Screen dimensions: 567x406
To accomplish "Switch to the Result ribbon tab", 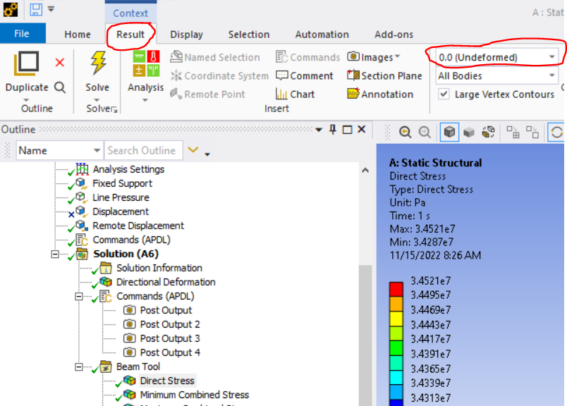I will pos(130,35).
